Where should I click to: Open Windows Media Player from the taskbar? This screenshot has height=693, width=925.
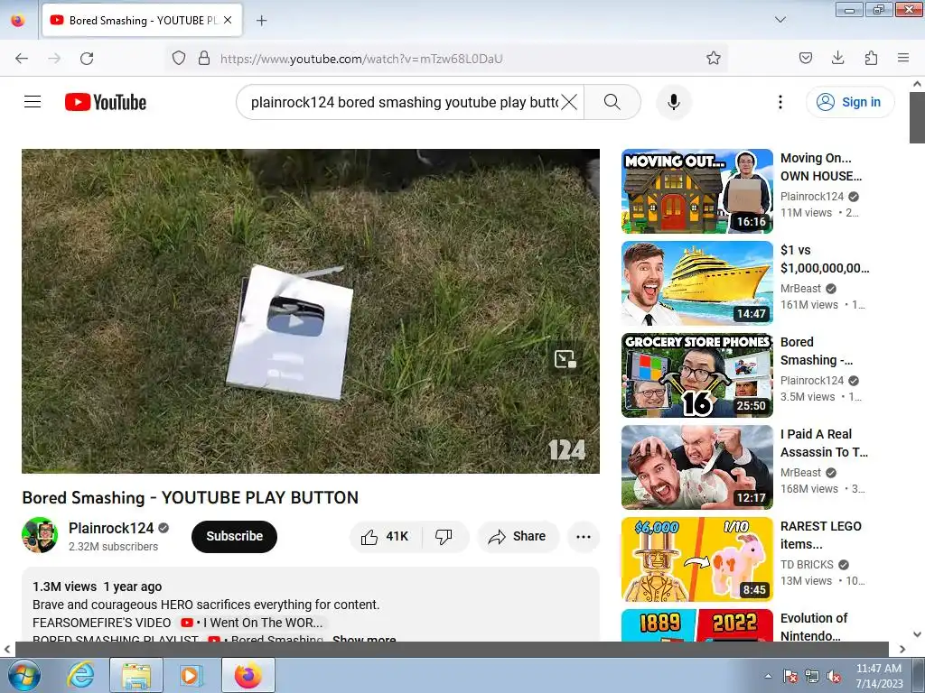190,675
